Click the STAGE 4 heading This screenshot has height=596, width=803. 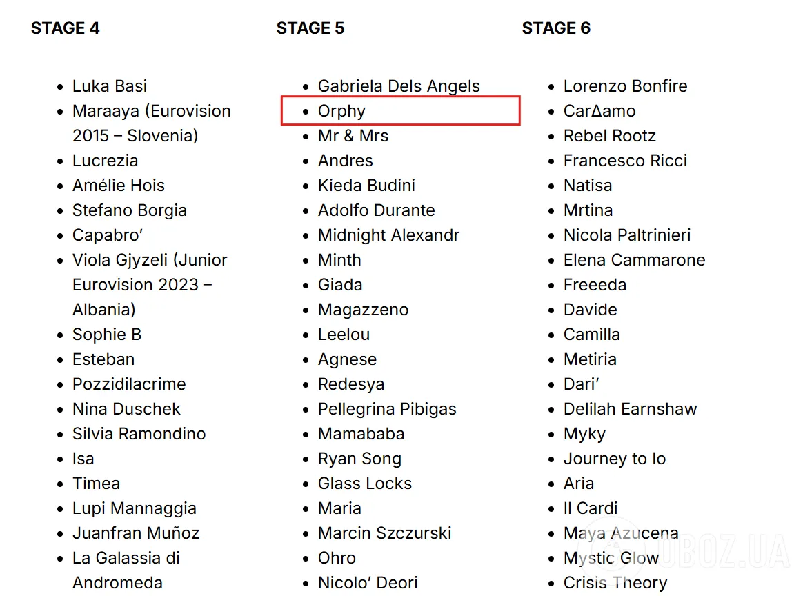pos(66,28)
